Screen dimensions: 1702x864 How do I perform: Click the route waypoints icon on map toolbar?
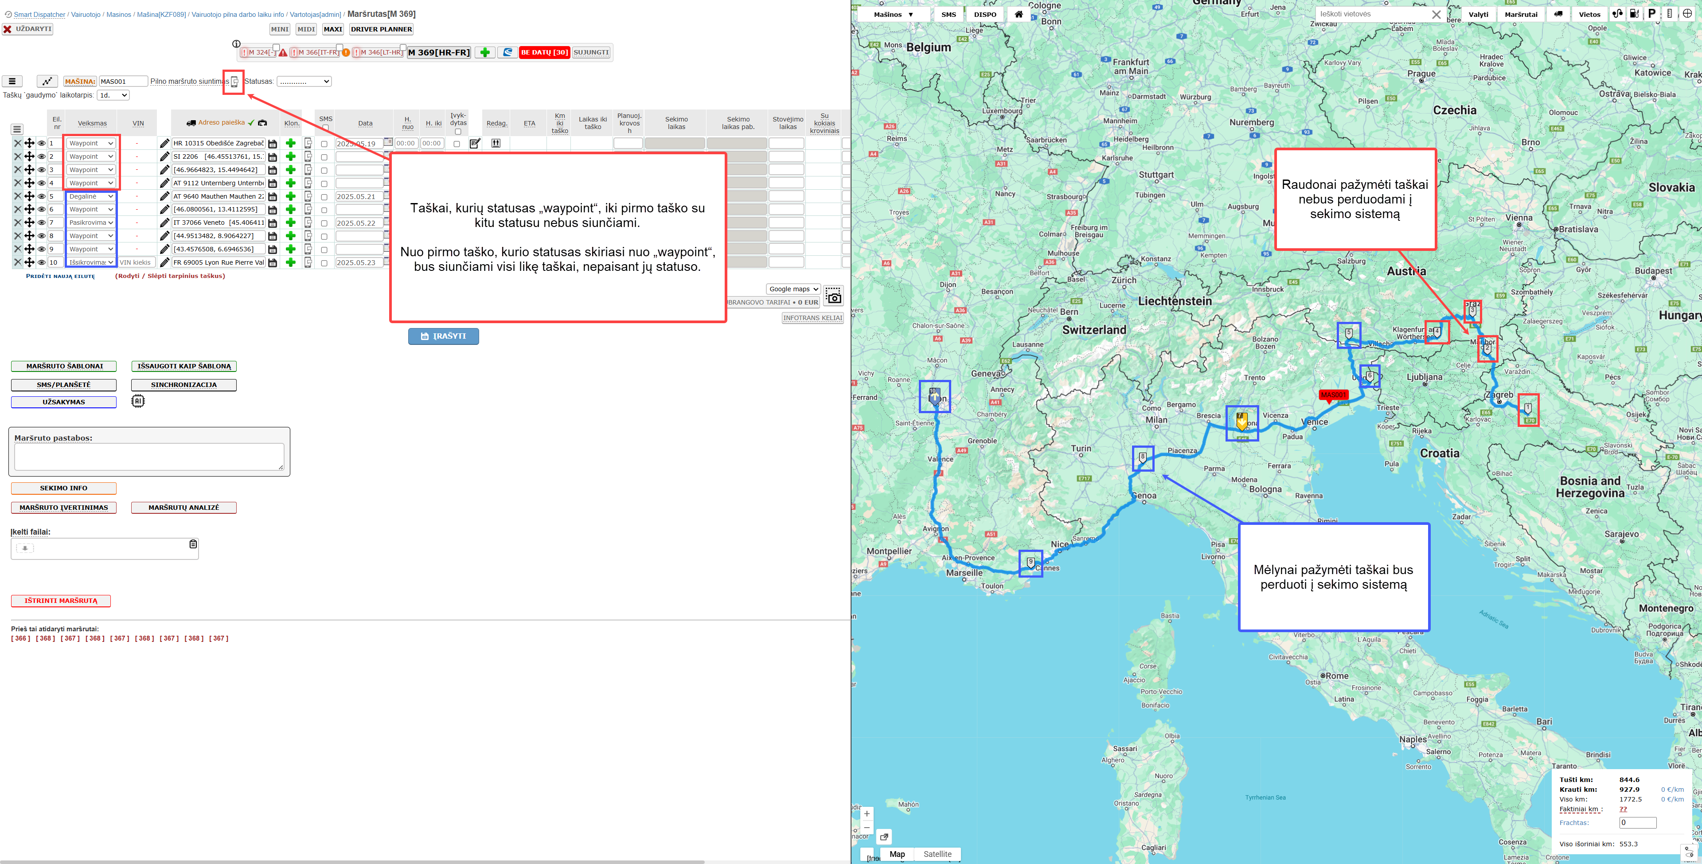click(x=1617, y=14)
